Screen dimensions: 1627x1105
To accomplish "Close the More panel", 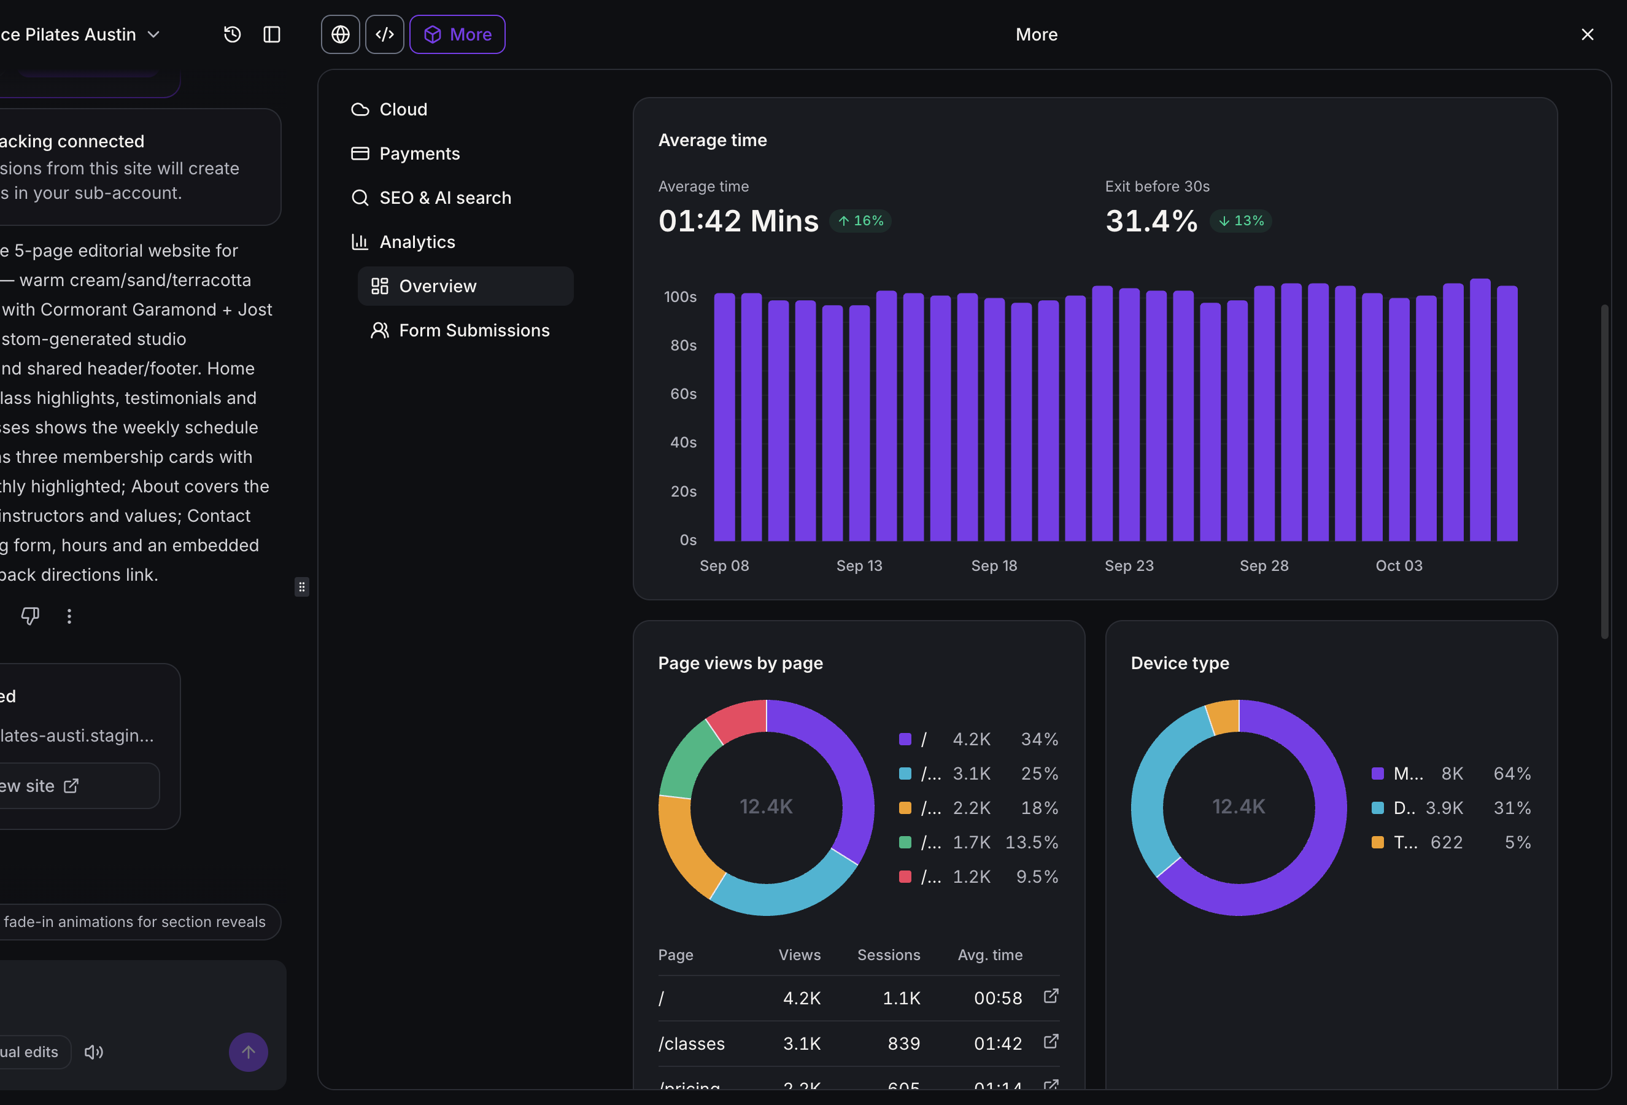I will tap(1587, 34).
